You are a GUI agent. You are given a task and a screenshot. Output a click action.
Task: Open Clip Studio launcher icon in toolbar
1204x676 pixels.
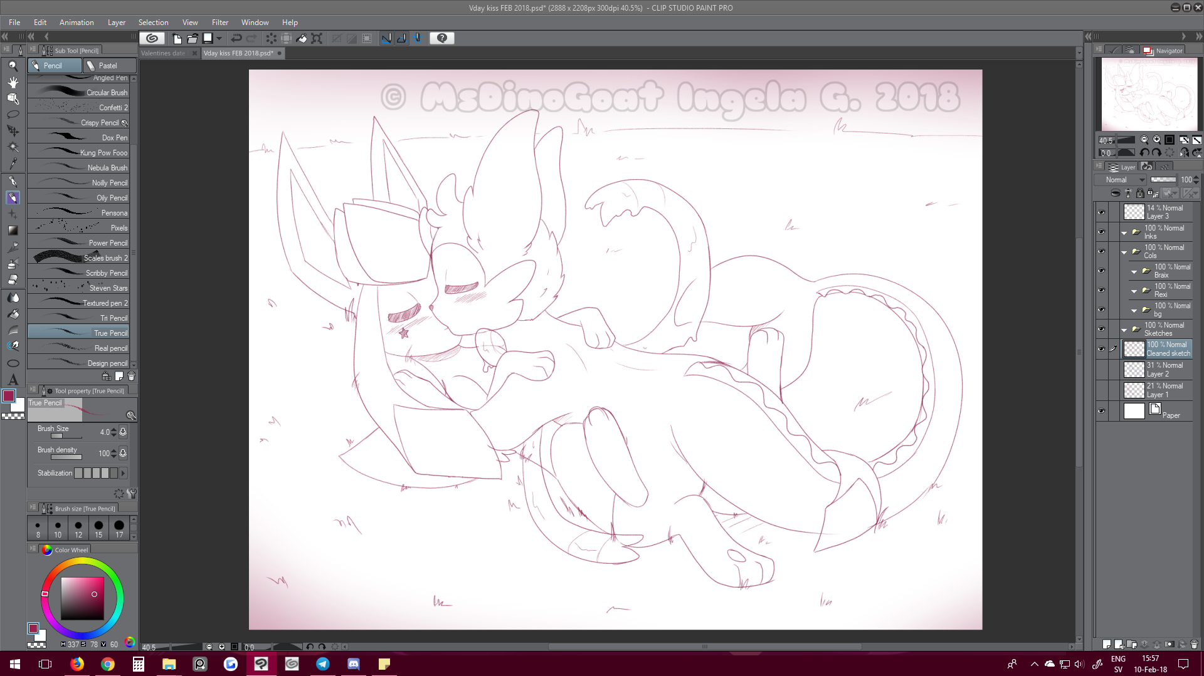[x=152, y=38]
